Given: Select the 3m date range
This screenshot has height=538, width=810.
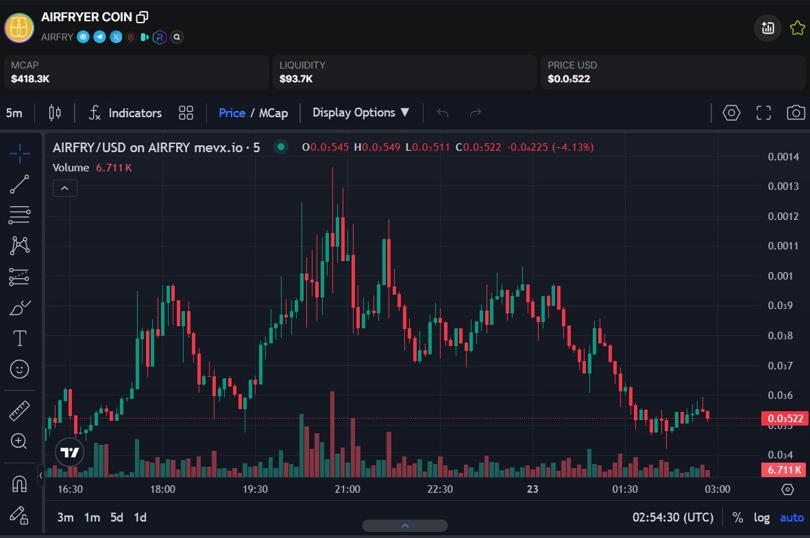Looking at the screenshot, I should click(65, 517).
